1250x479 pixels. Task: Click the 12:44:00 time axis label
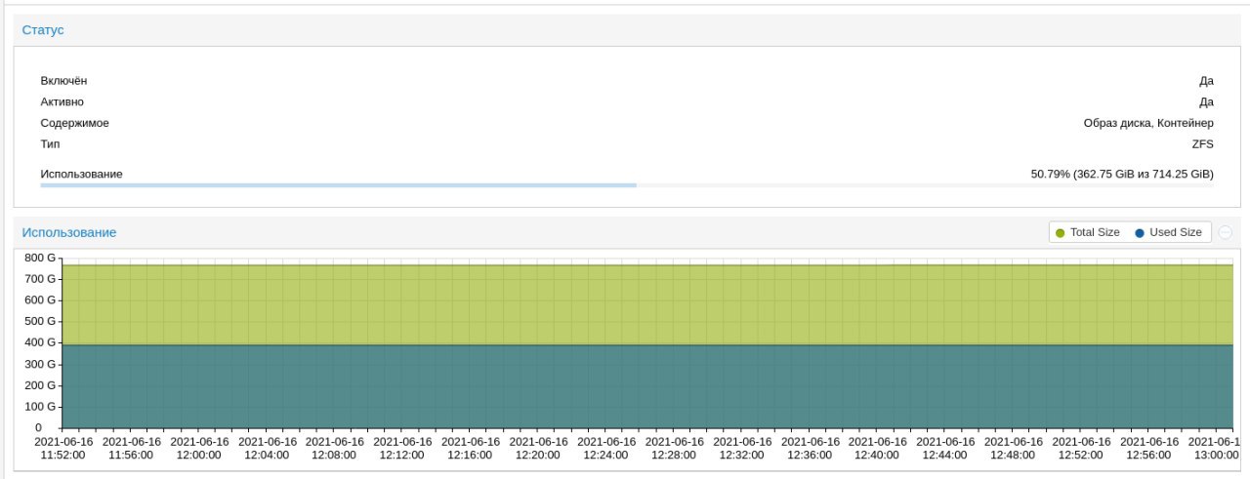[x=945, y=448]
